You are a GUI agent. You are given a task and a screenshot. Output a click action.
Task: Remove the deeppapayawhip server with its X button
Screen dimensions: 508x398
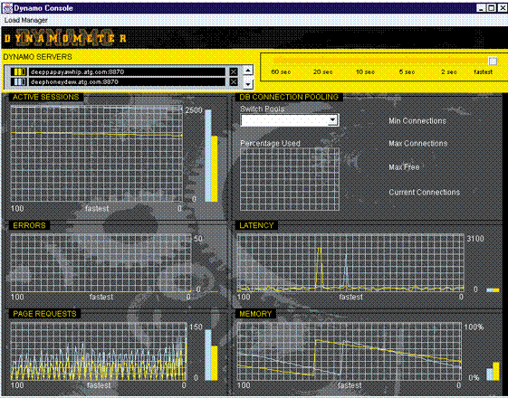point(234,71)
